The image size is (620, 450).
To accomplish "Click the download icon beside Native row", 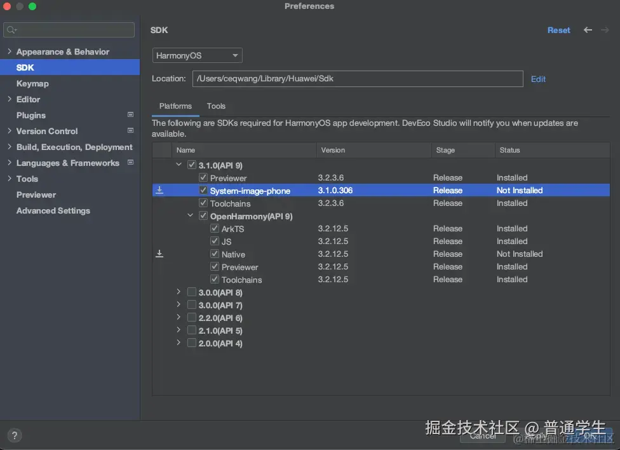I will [x=159, y=254].
